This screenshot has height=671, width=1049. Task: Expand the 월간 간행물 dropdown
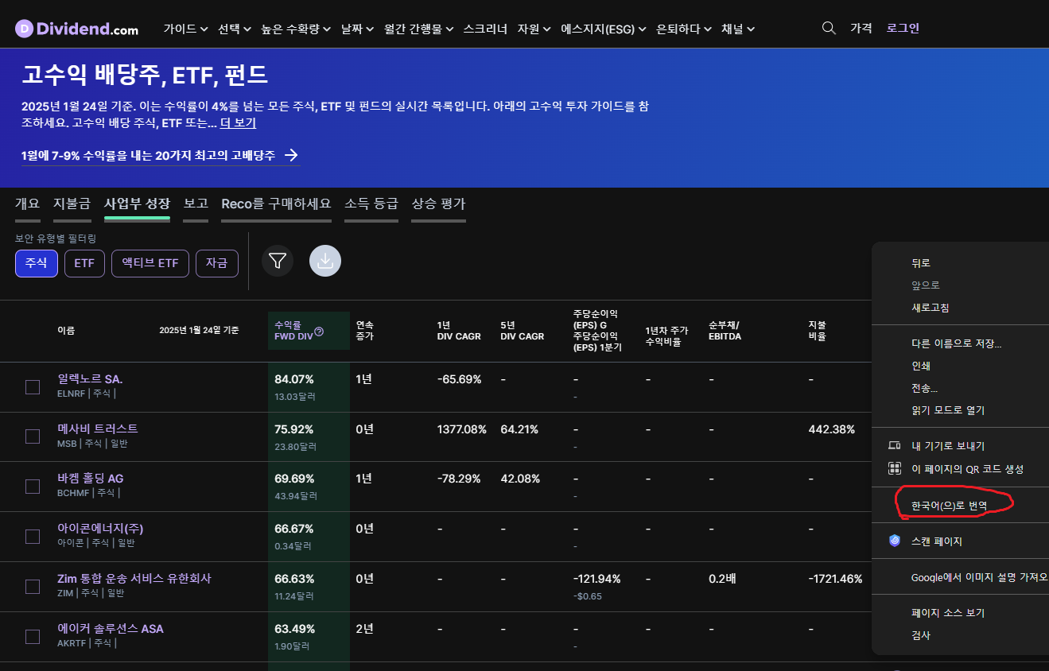pos(418,29)
